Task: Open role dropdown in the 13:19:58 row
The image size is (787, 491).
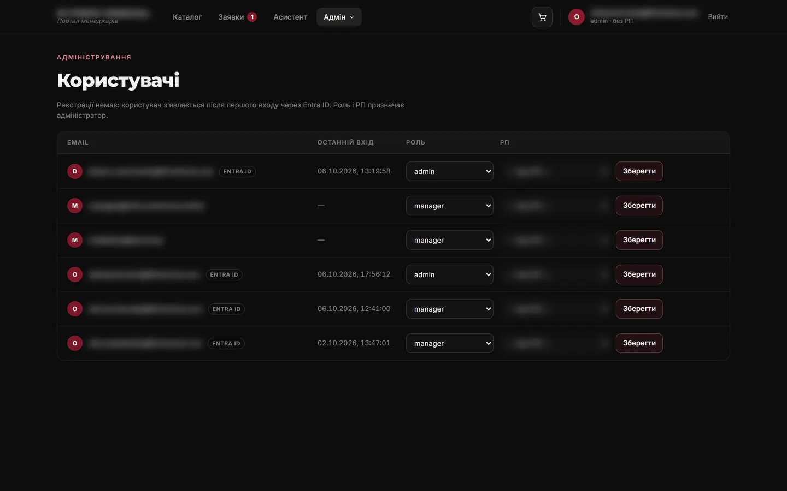Action: tap(450, 171)
